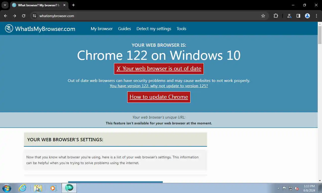Open the clock showing 1:13 PM
Image resolution: width=322 pixels, height=193 pixels.
tap(309, 188)
